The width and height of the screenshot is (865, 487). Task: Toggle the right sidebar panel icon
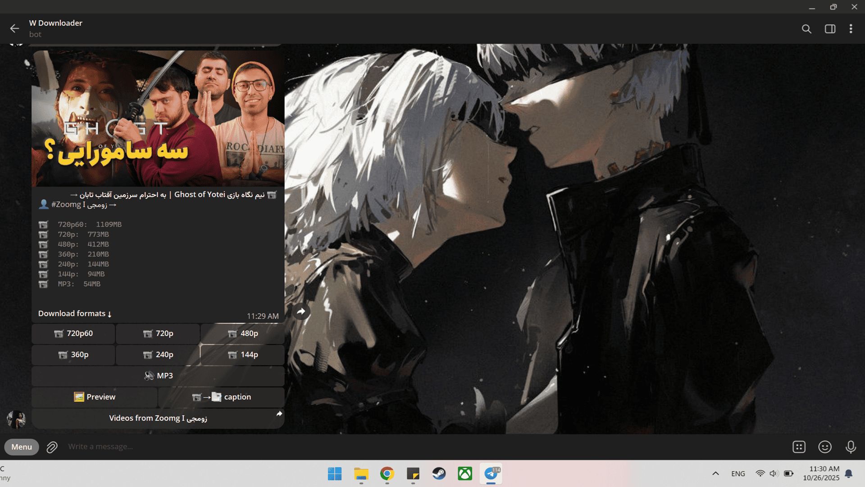(830, 29)
